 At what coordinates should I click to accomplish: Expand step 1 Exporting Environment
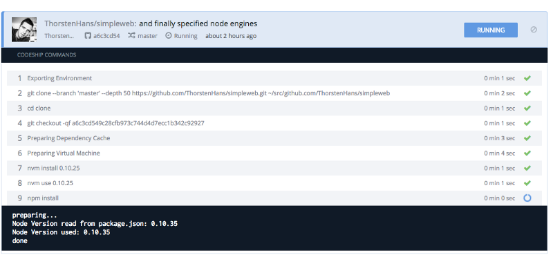(x=274, y=78)
